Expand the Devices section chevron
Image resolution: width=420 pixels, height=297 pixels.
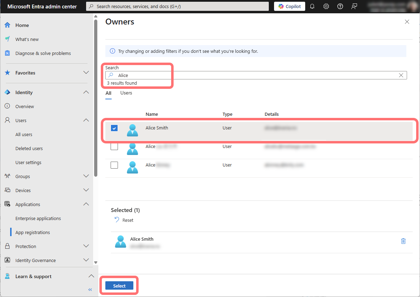click(x=86, y=190)
